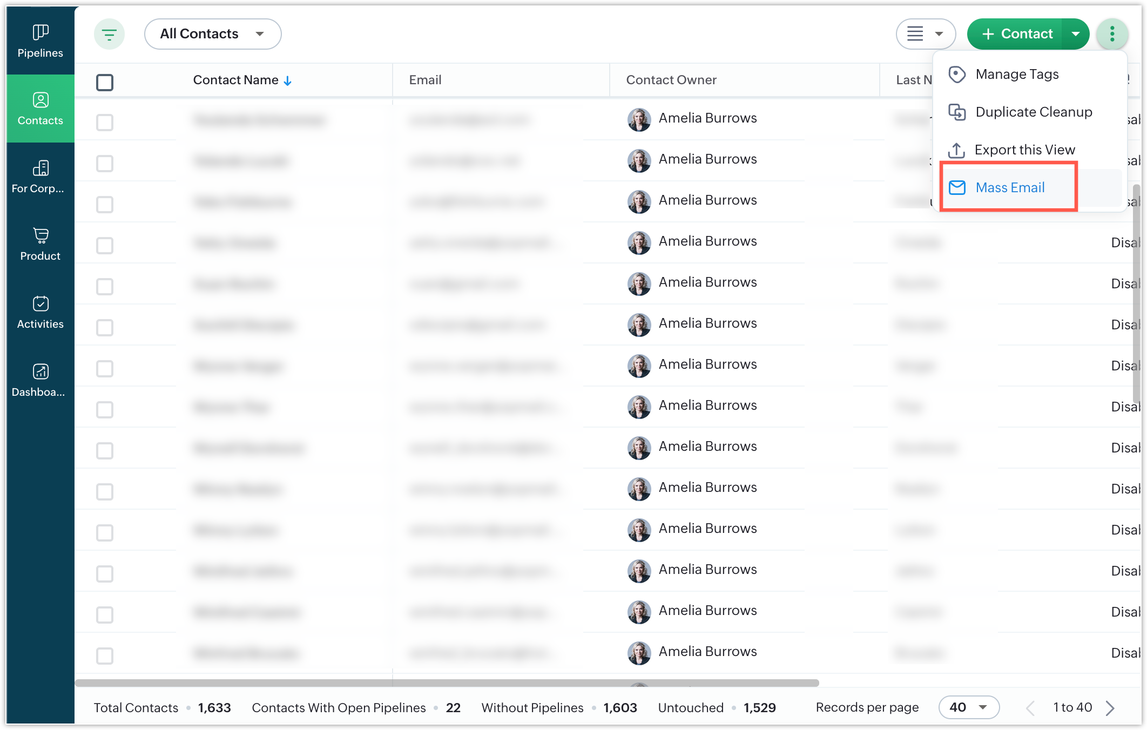Check the first contact row checkbox
The image size is (1147, 730).
pyautogui.click(x=105, y=123)
